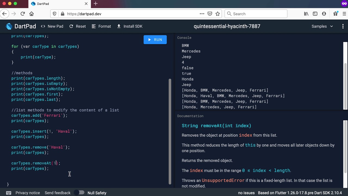348x196 pixels.
Task: Click the New Pad button
Action: (x=52, y=26)
